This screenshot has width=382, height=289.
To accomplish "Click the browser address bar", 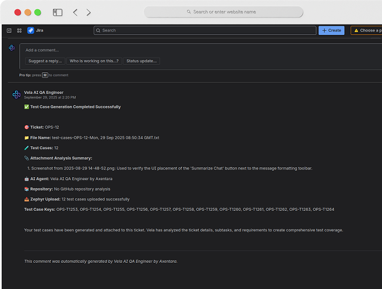I will click(x=224, y=12).
